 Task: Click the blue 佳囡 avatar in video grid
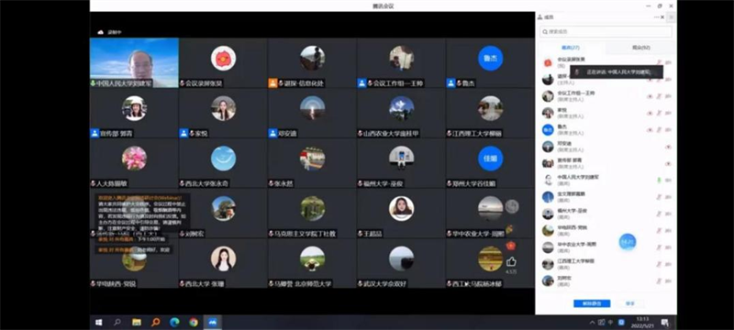click(x=490, y=159)
